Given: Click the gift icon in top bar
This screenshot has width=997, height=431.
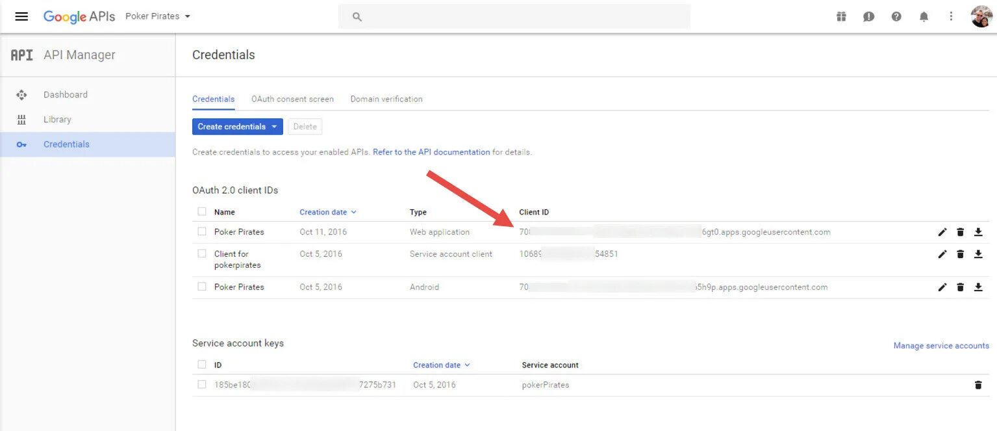Looking at the screenshot, I should (841, 17).
